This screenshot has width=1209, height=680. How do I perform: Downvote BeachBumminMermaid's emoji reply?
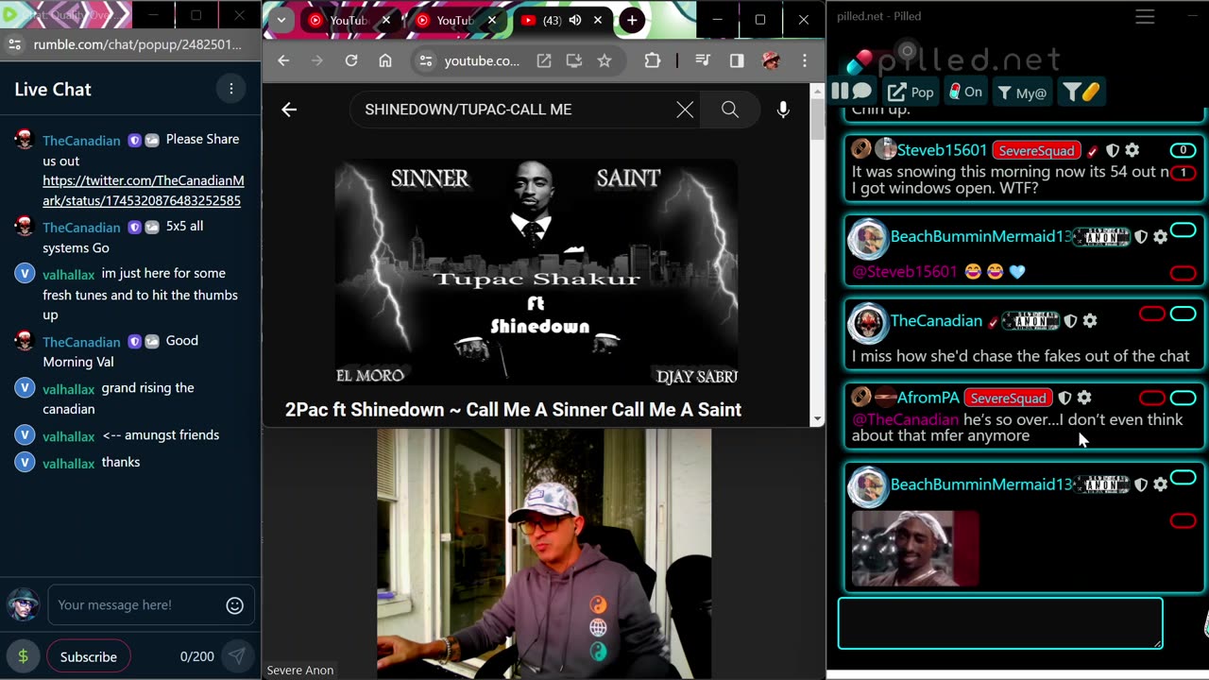(1183, 273)
